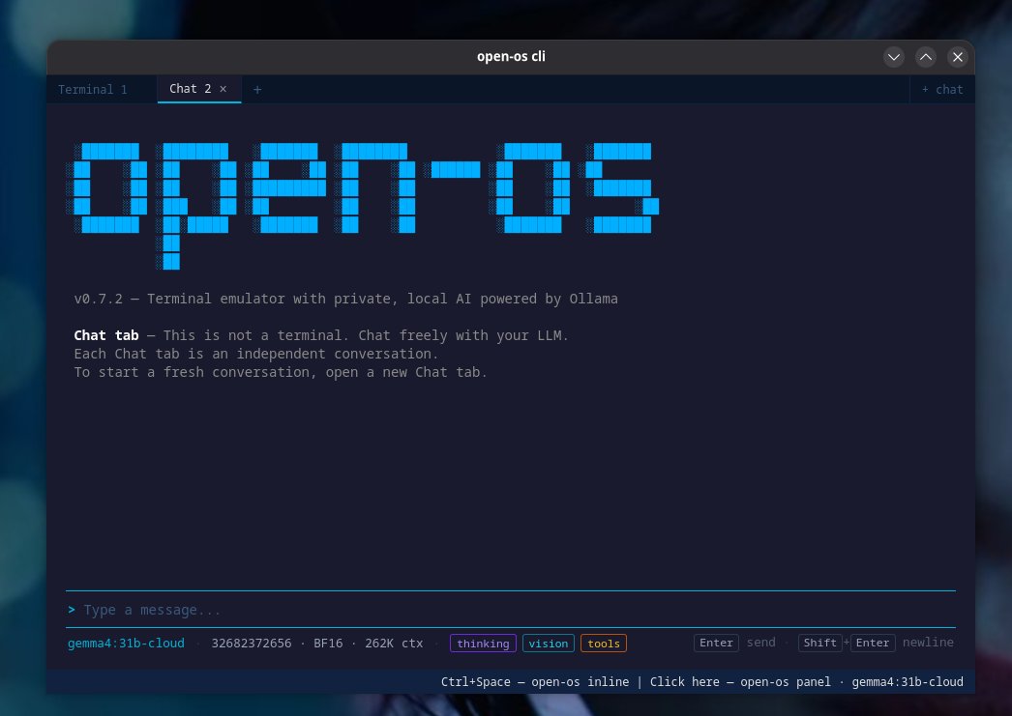Click the Enter key hint next to 'send'
1012x716 pixels.
716,643
